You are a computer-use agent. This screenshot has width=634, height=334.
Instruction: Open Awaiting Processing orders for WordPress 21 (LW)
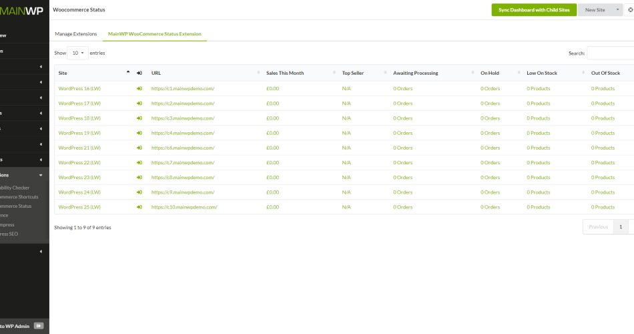tap(402, 148)
